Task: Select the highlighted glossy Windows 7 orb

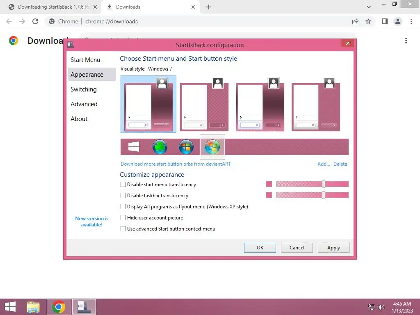Action: 212,147
